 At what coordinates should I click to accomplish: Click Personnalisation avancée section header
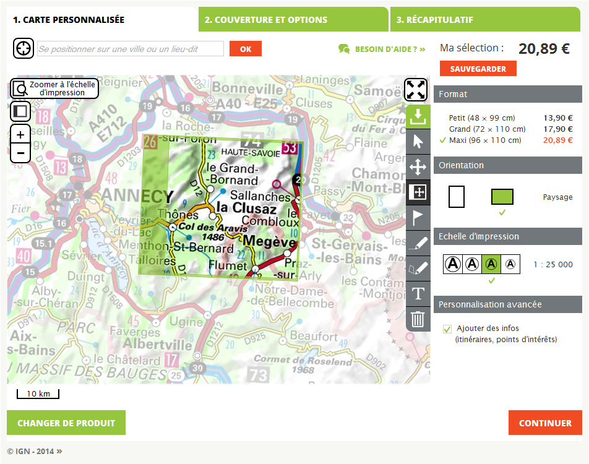(x=508, y=304)
